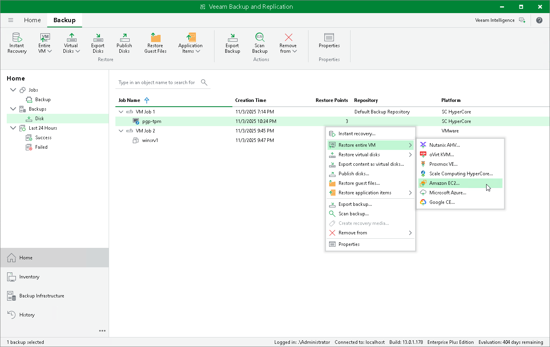Launch Restore Guest Files from ribbon

pyautogui.click(x=155, y=43)
